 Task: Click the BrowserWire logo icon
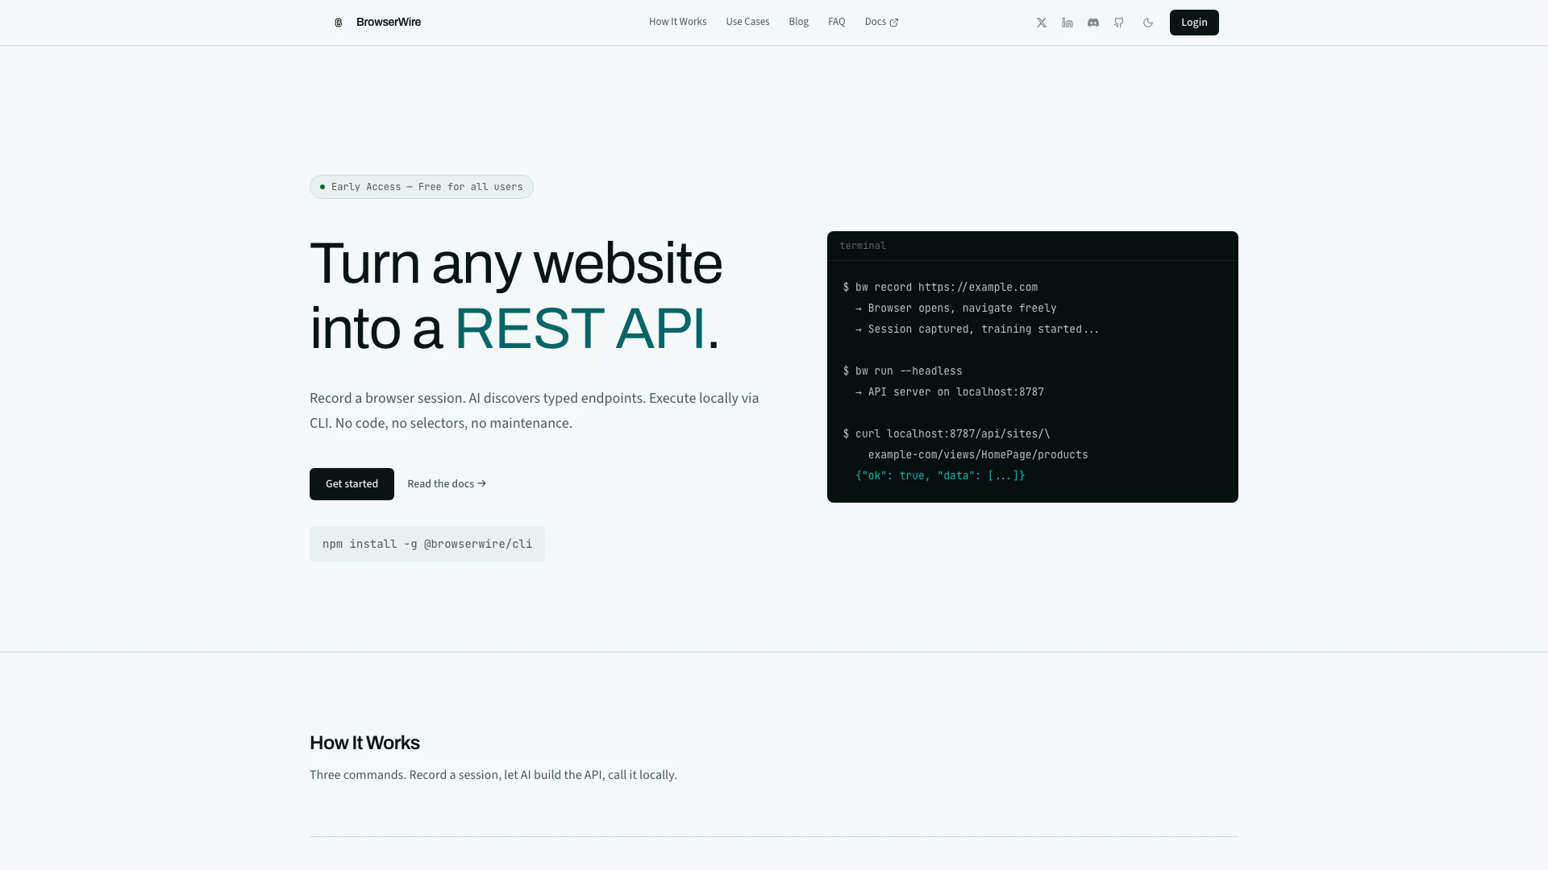tap(339, 23)
